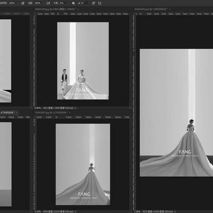Screen dimensions: 213x213
Task: Click the 3.25% zoom field in status bar
Action: coord(38,211)
